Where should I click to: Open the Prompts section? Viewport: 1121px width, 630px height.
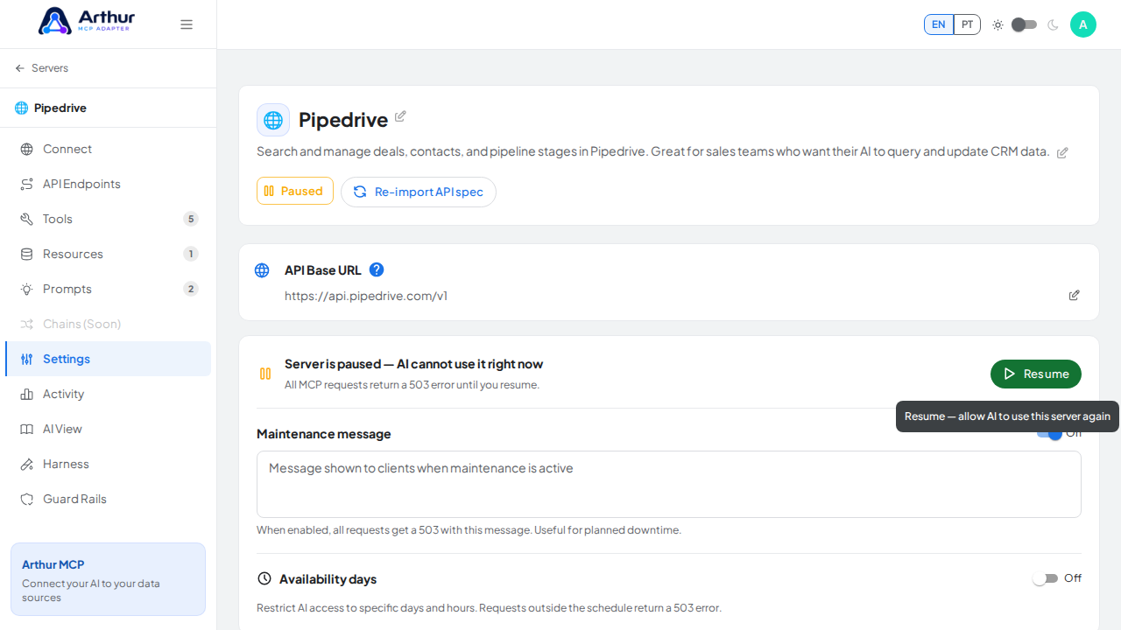tap(108, 289)
